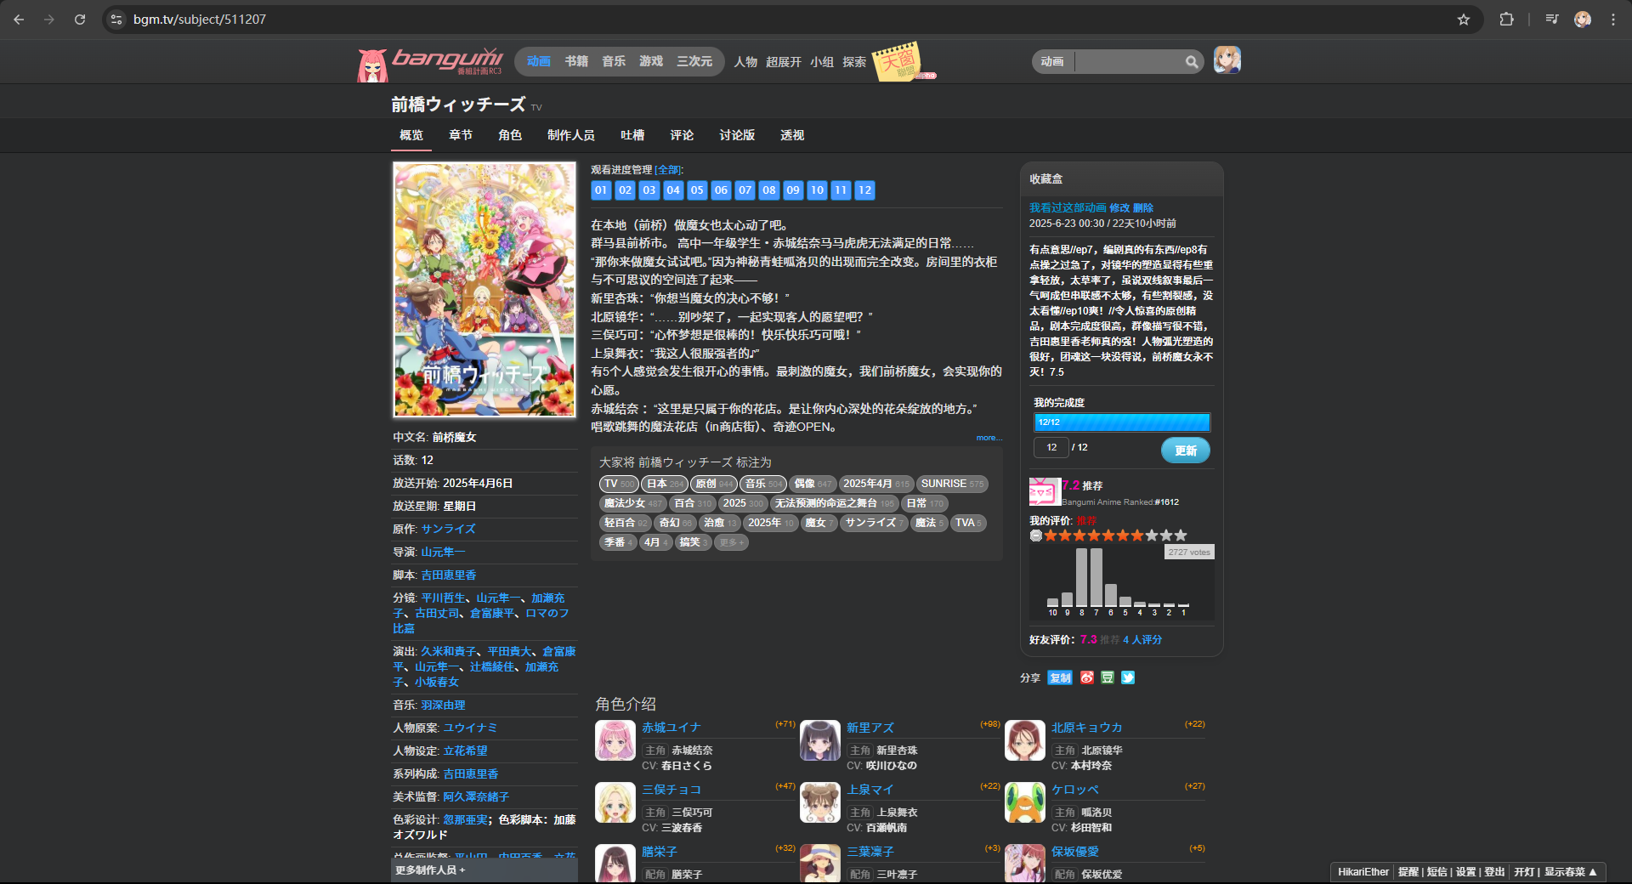Open 新里アズ character avatar
Viewport: 1632px width, 884px height.
point(820,740)
